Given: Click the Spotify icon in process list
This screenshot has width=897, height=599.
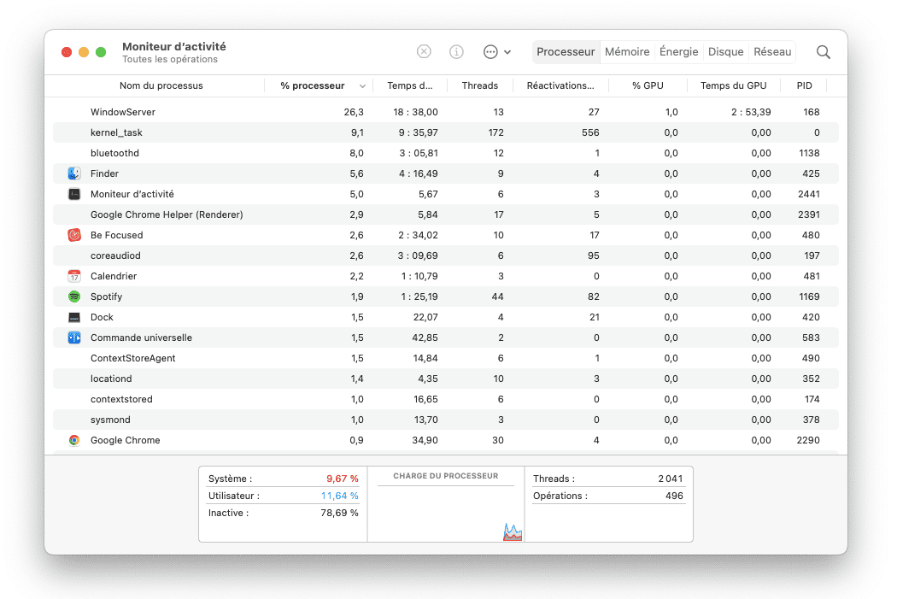Looking at the screenshot, I should (x=74, y=297).
